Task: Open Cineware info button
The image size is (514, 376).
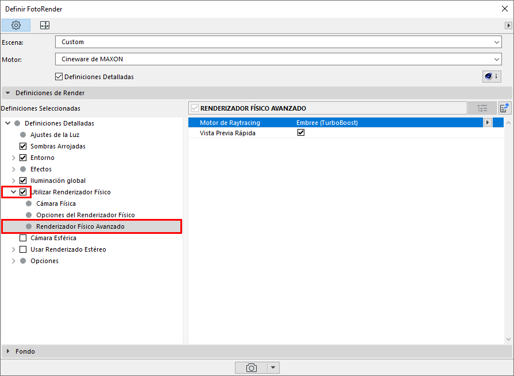Action: click(492, 76)
